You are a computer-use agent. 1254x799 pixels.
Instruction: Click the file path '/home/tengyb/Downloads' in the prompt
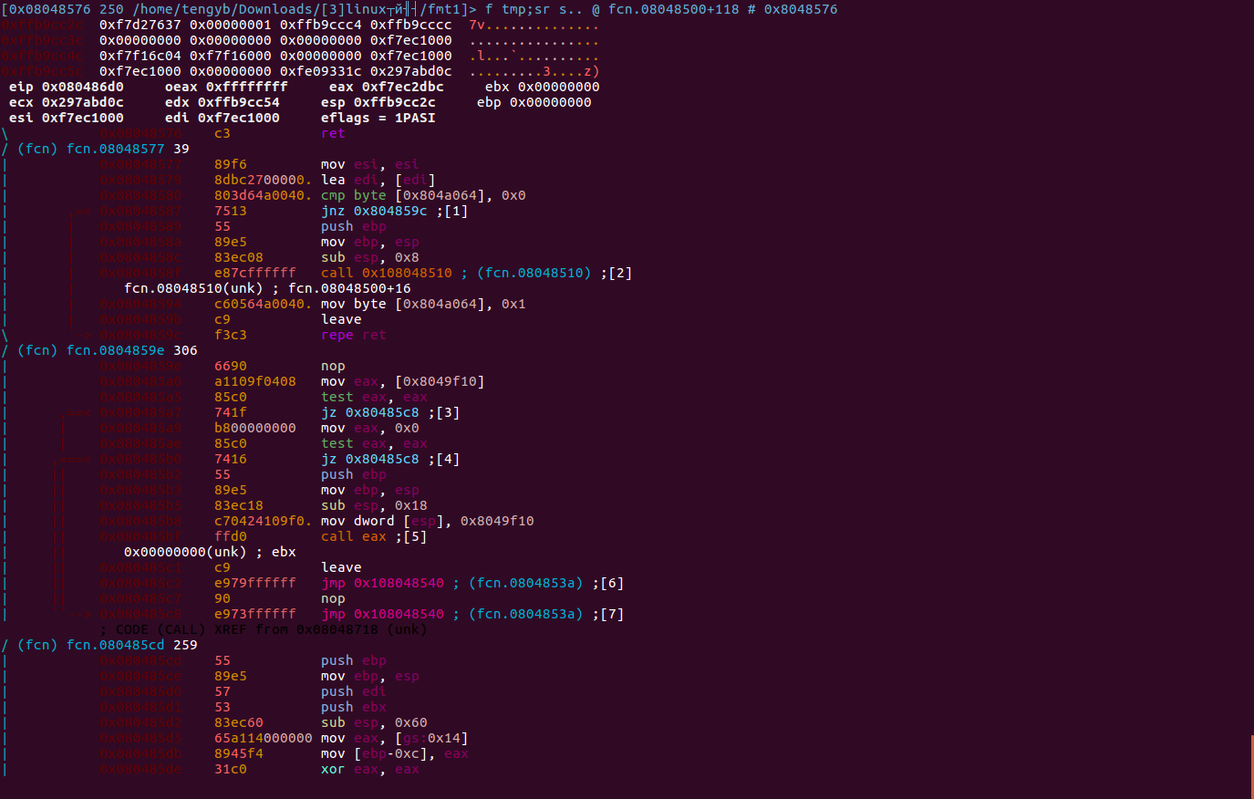click(x=223, y=9)
